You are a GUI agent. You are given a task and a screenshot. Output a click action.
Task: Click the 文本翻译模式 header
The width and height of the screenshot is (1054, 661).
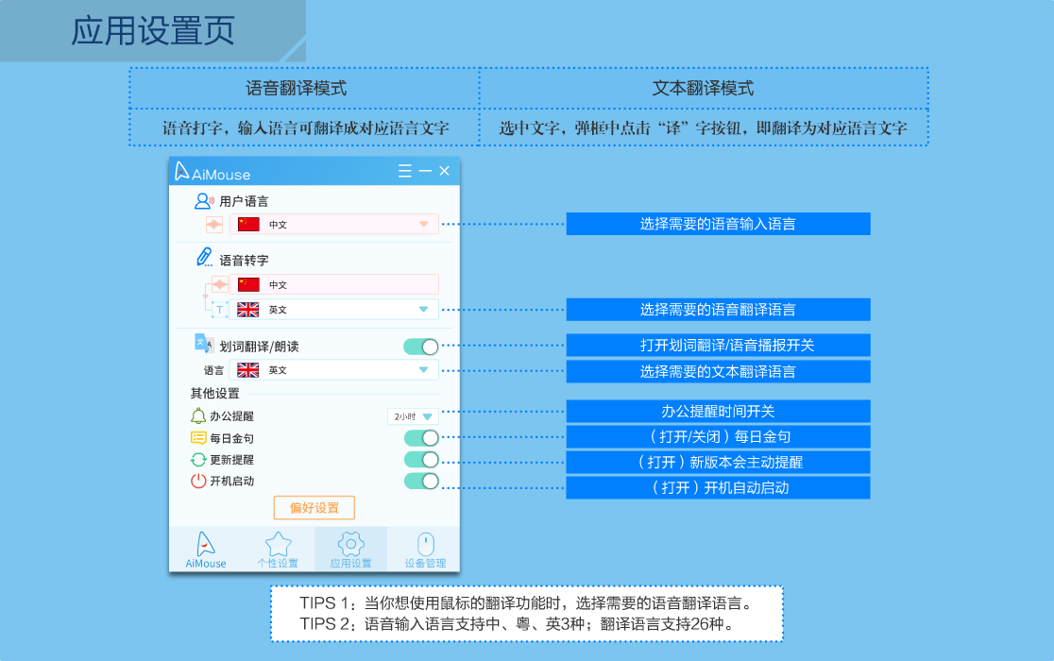[x=703, y=88]
